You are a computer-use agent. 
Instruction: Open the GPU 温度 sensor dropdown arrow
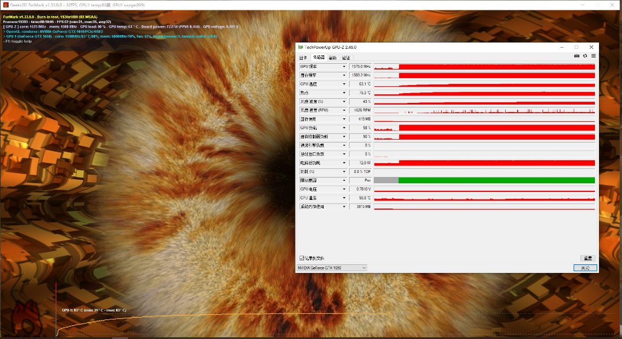point(344,84)
